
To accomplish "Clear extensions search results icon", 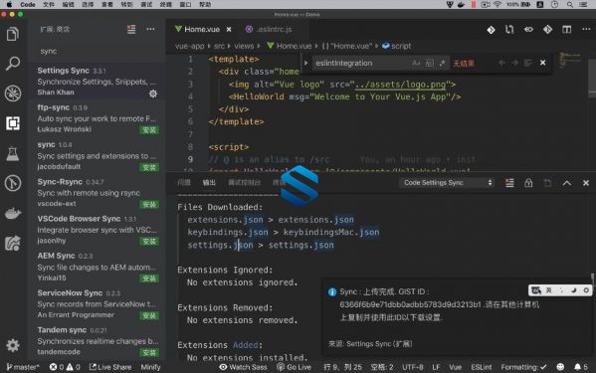I will [131, 29].
